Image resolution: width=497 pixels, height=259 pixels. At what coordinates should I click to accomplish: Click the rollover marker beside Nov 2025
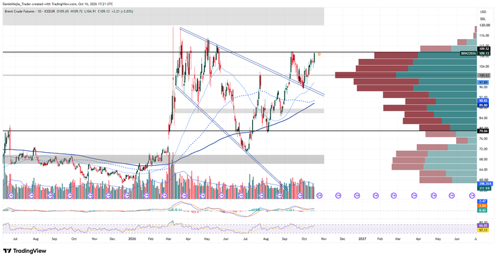tap(89, 196)
